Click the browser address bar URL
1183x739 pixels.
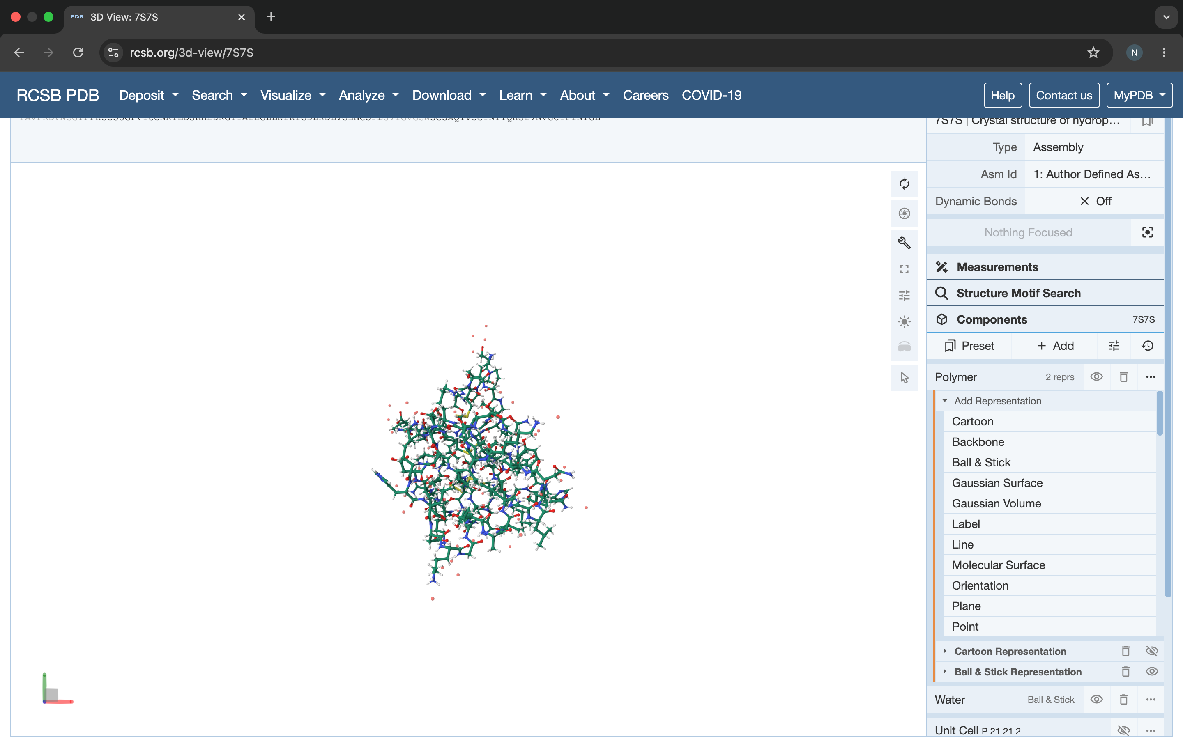click(x=192, y=52)
